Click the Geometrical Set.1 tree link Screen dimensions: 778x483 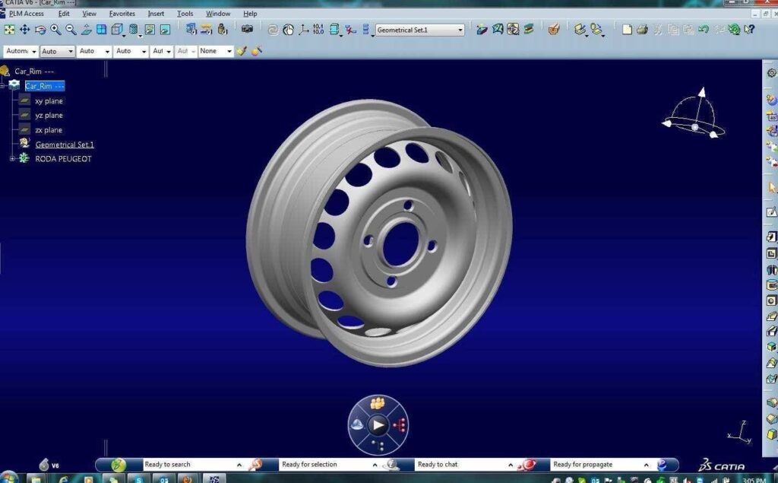tap(65, 145)
